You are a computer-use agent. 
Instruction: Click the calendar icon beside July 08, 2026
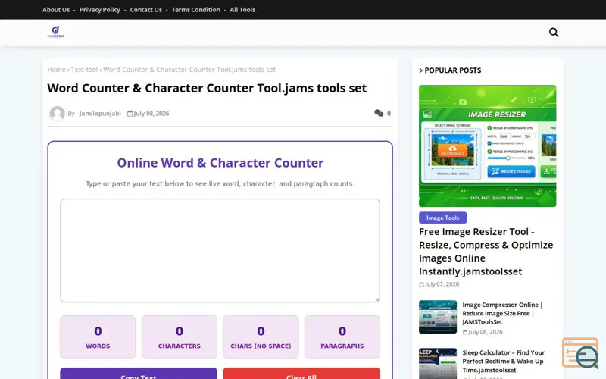pos(130,113)
